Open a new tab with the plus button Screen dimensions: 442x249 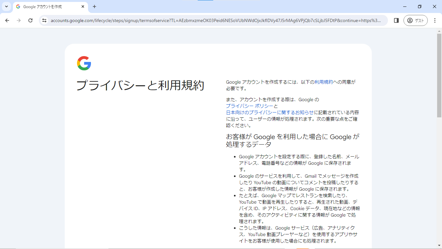94,6
